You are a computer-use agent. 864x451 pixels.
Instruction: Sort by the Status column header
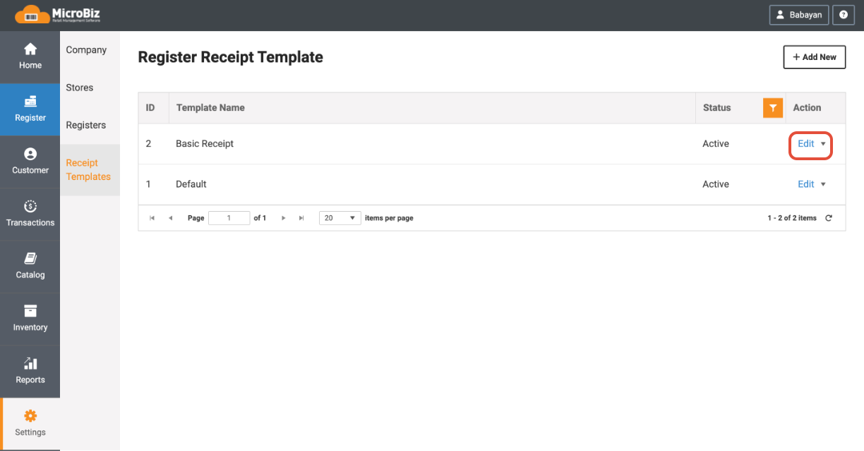click(x=717, y=108)
